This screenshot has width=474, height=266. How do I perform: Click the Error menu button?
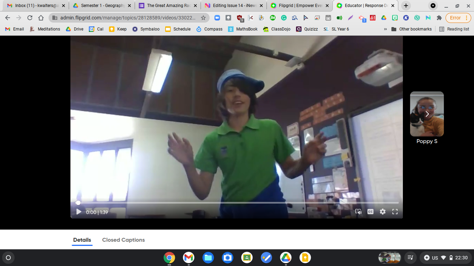point(457,18)
